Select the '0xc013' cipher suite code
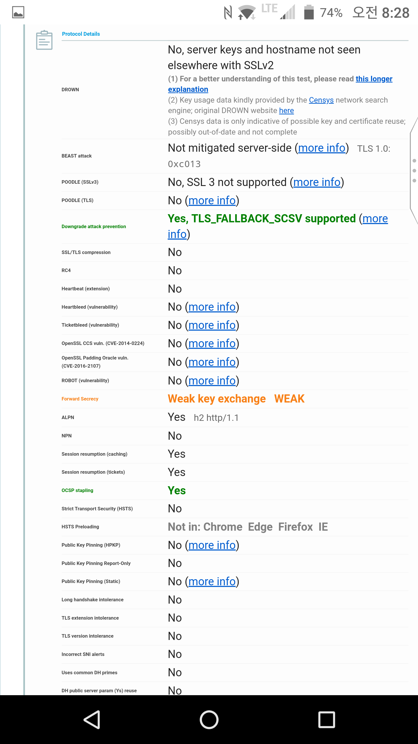Screen dimensions: 418x744 (x=184, y=164)
